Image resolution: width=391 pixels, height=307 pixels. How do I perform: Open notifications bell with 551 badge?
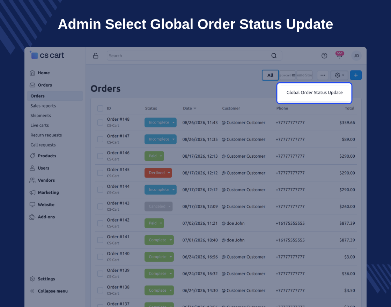[x=340, y=55]
